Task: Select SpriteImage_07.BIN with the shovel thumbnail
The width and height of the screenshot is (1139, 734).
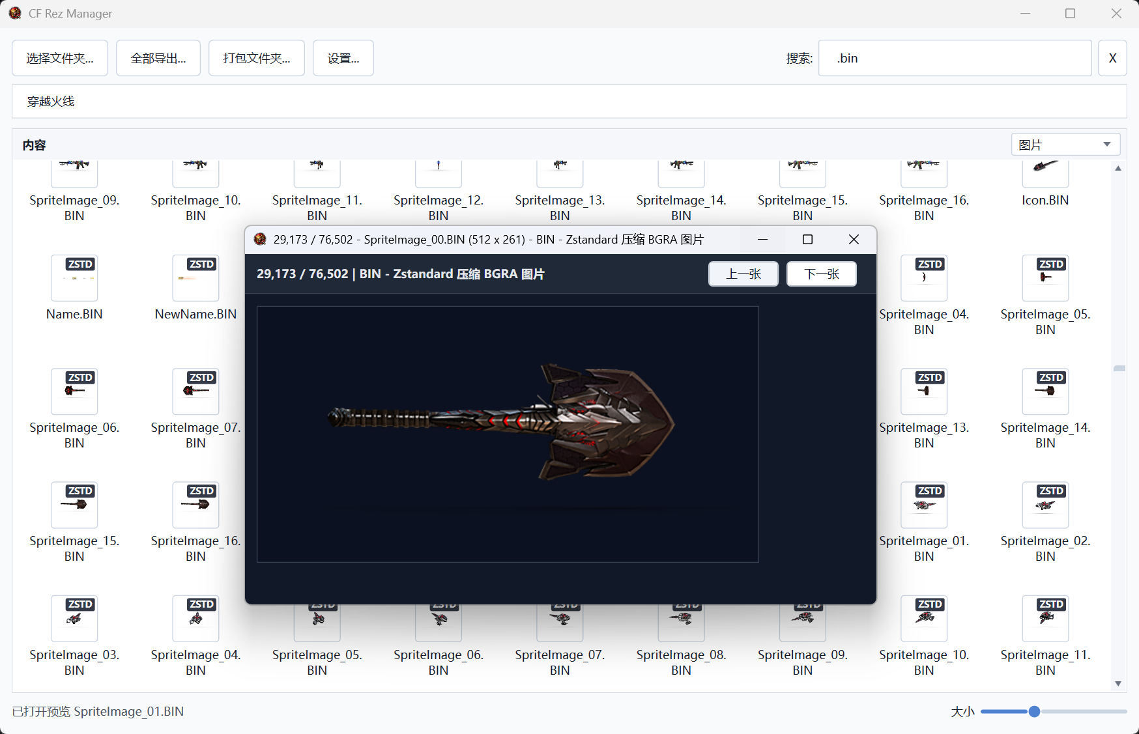Action: tap(195, 391)
